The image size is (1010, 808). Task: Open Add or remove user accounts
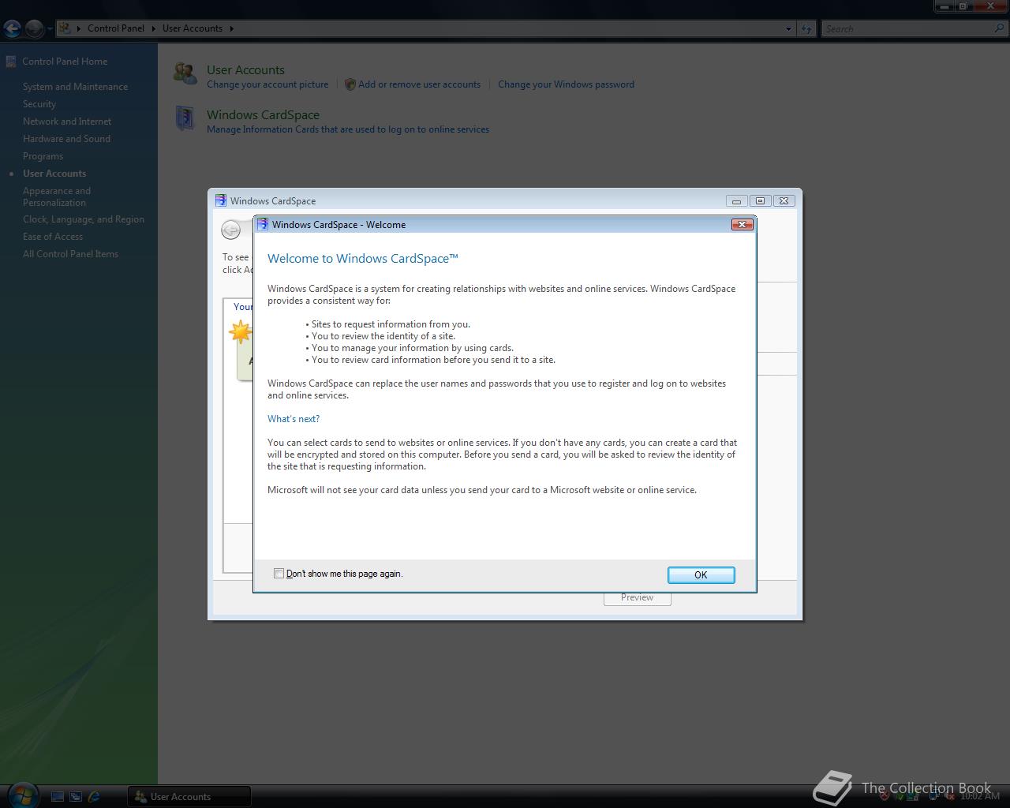(419, 84)
